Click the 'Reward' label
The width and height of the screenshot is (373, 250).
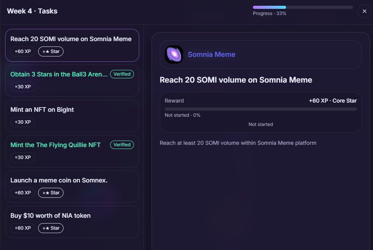[174, 101]
